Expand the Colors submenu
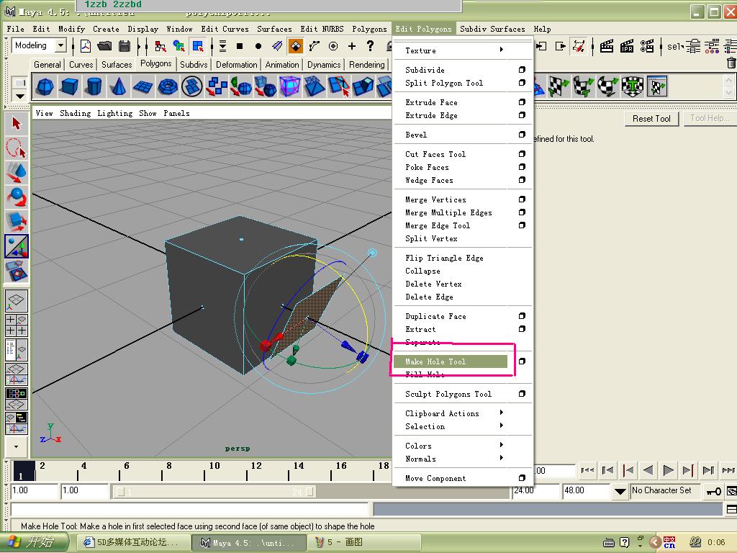Viewport: 737px width, 553px height. [x=502, y=445]
